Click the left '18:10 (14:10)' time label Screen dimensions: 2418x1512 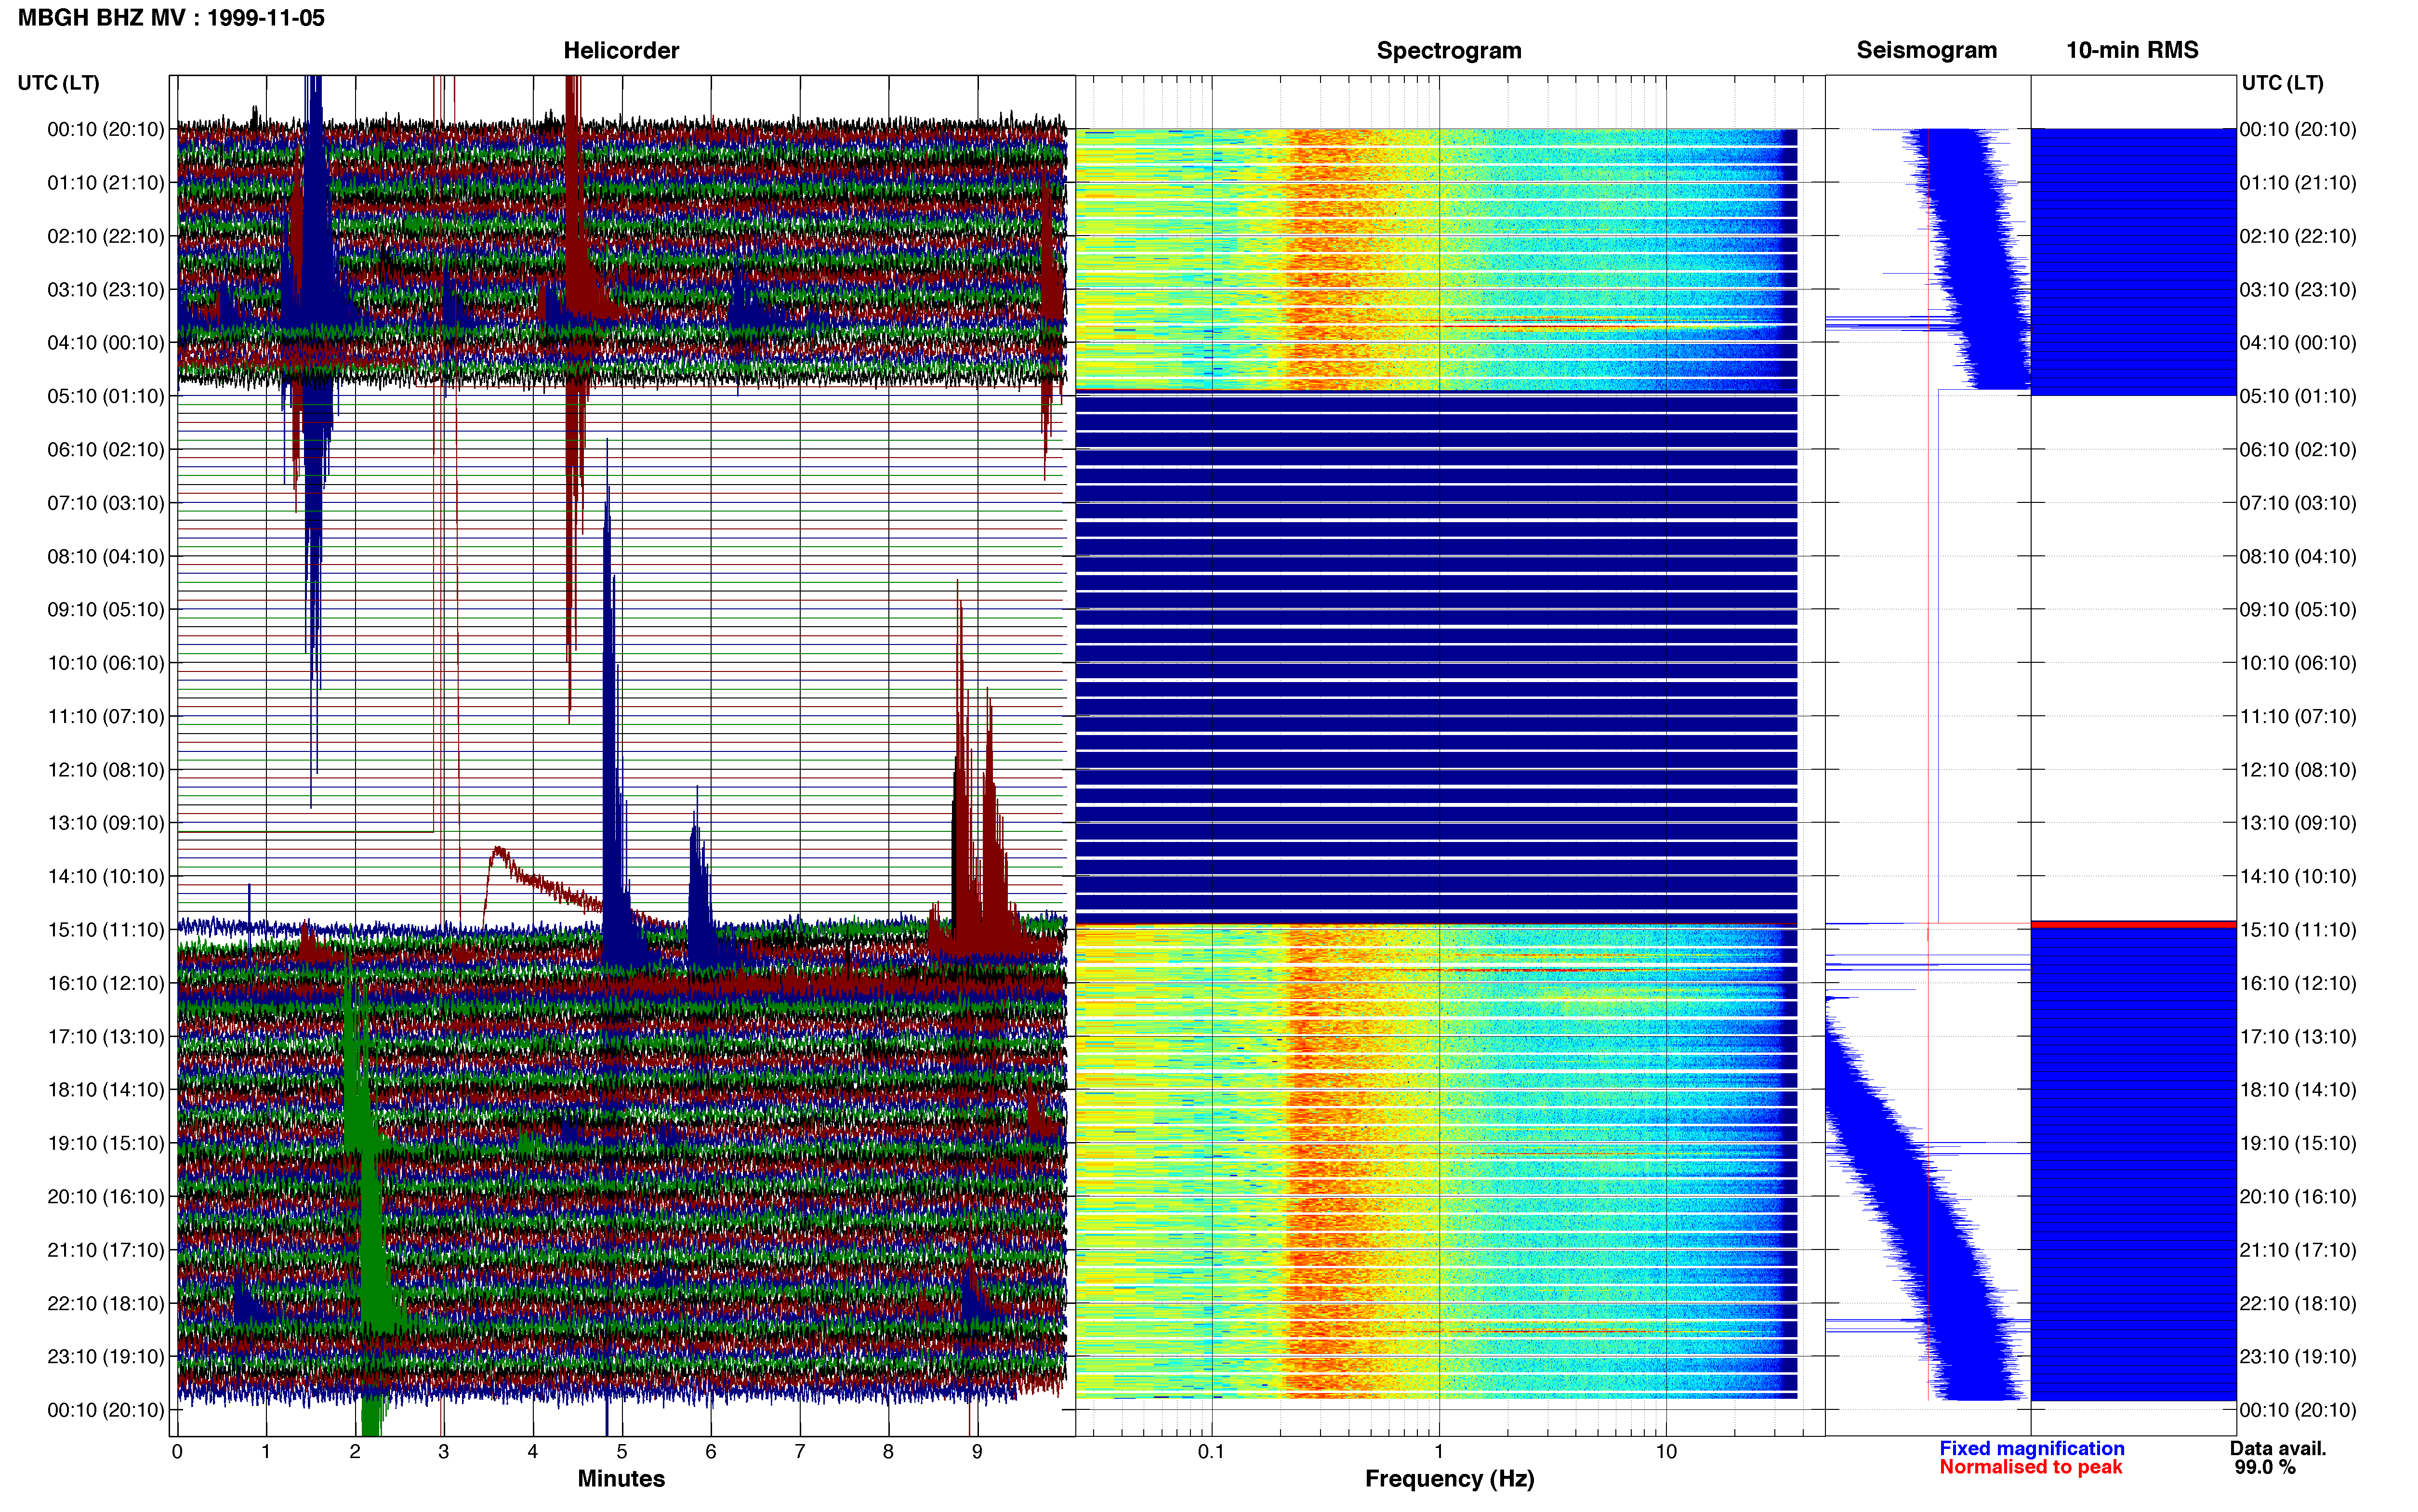(105, 1089)
